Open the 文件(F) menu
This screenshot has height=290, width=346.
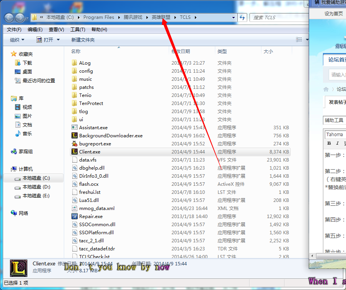(x=14, y=30)
